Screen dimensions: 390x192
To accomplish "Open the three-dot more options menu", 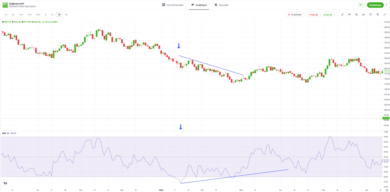I will click(387, 5).
